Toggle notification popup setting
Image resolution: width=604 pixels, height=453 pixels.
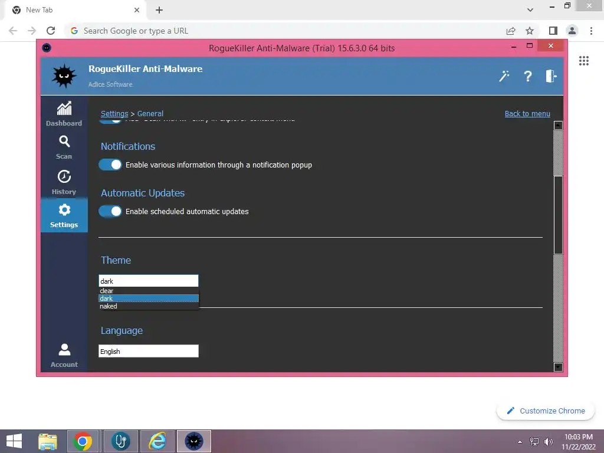click(x=110, y=165)
